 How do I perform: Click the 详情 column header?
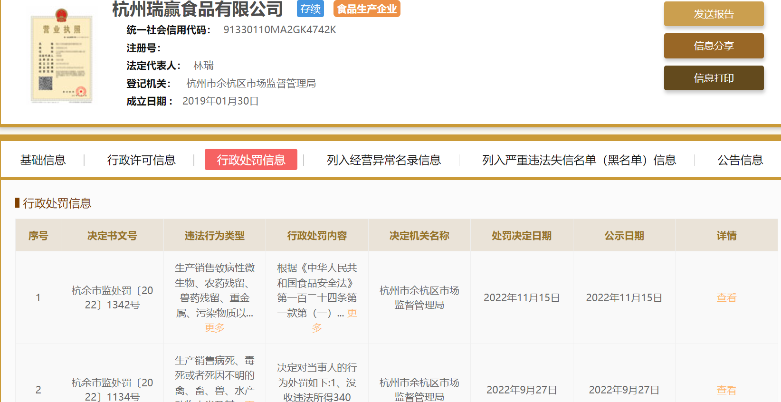coord(726,235)
